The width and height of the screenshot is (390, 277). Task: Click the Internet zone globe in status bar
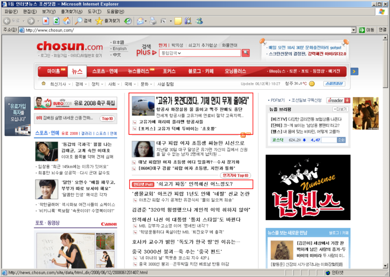[x=327, y=273]
